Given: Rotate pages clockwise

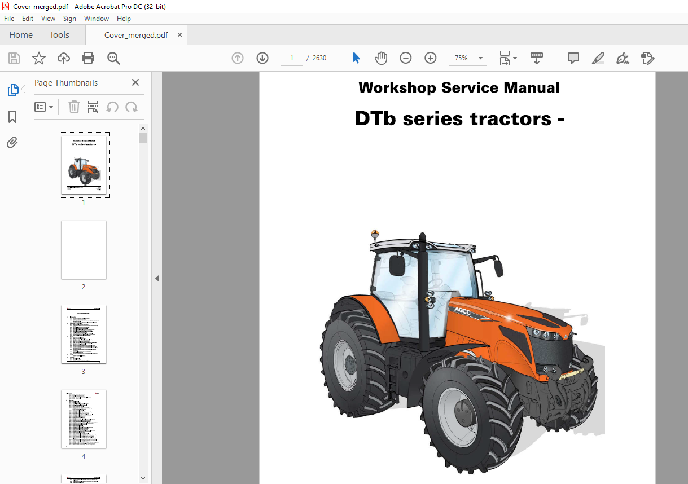Looking at the screenshot, I should 132,107.
